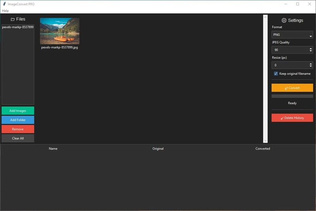Screen dimensions: 316x211
Task: Click the folder icon beside Files heading
Action: [13, 19]
